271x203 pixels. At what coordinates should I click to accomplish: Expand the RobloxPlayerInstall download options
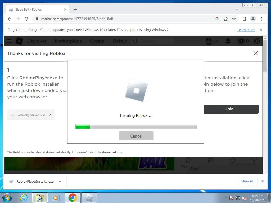pyautogui.click(x=60, y=181)
